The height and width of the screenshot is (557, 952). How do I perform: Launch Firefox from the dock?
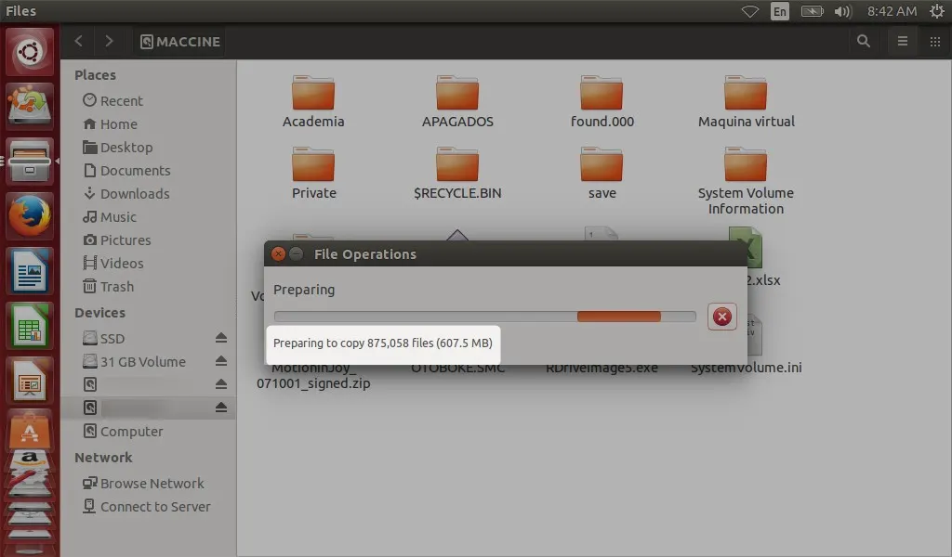point(30,217)
